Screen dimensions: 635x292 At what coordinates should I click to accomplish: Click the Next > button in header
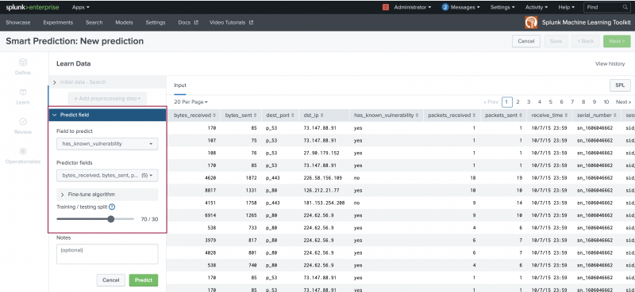tap(617, 41)
